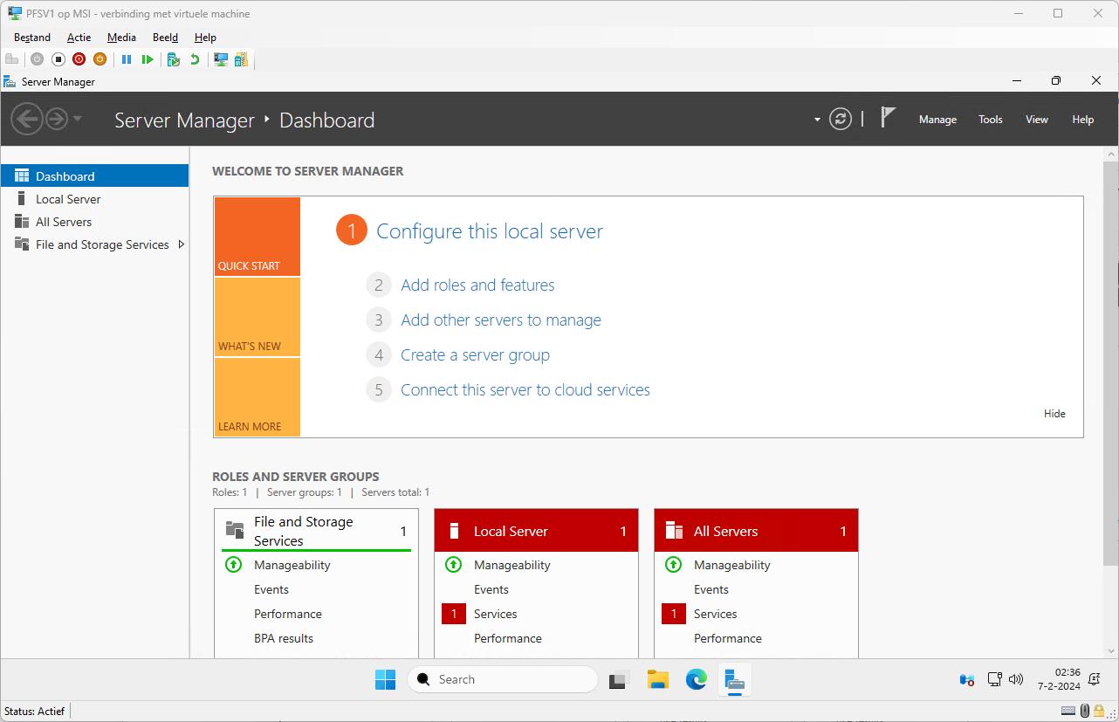The width and height of the screenshot is (1119, 722).
Task: Open the Beeld menu
Action: point(165,38)
